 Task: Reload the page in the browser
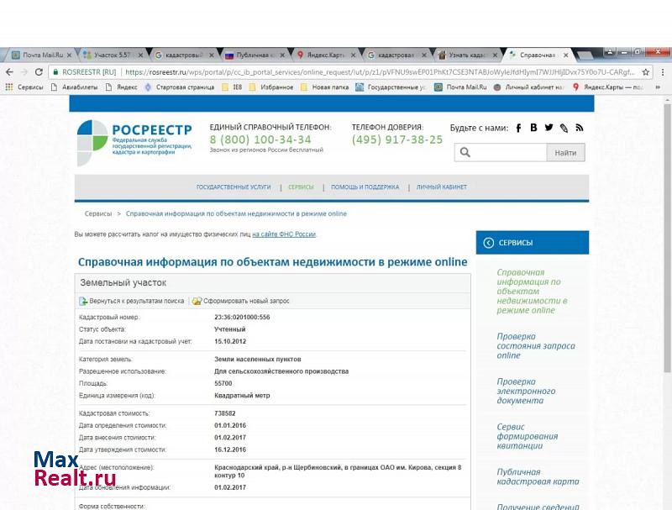39,72
